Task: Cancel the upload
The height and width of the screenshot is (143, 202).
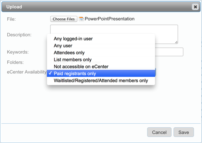Action: (x=159, y=132)
